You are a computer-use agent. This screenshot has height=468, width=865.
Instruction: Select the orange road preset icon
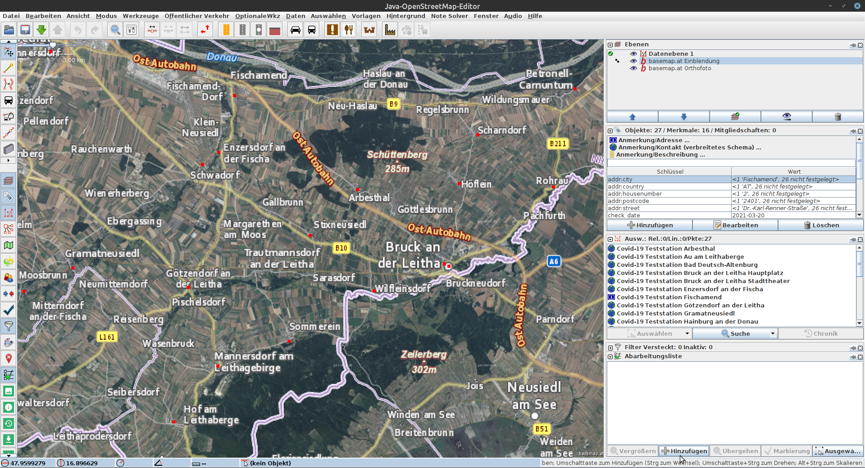pos(226,30)
